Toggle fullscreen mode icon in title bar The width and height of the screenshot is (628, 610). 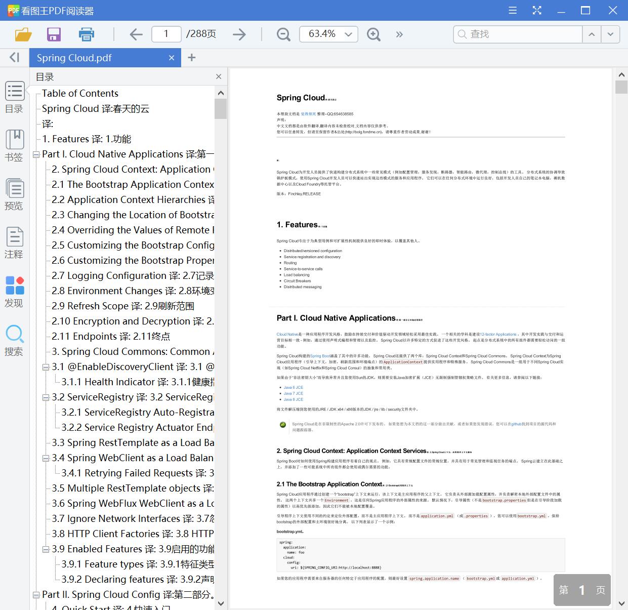537,10
